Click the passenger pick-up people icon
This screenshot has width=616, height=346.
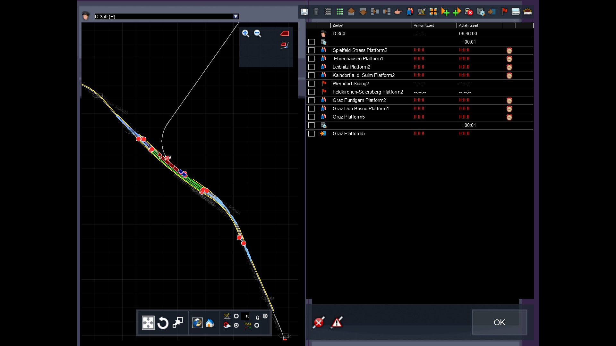pyautogui.click(x=410, y=12)
